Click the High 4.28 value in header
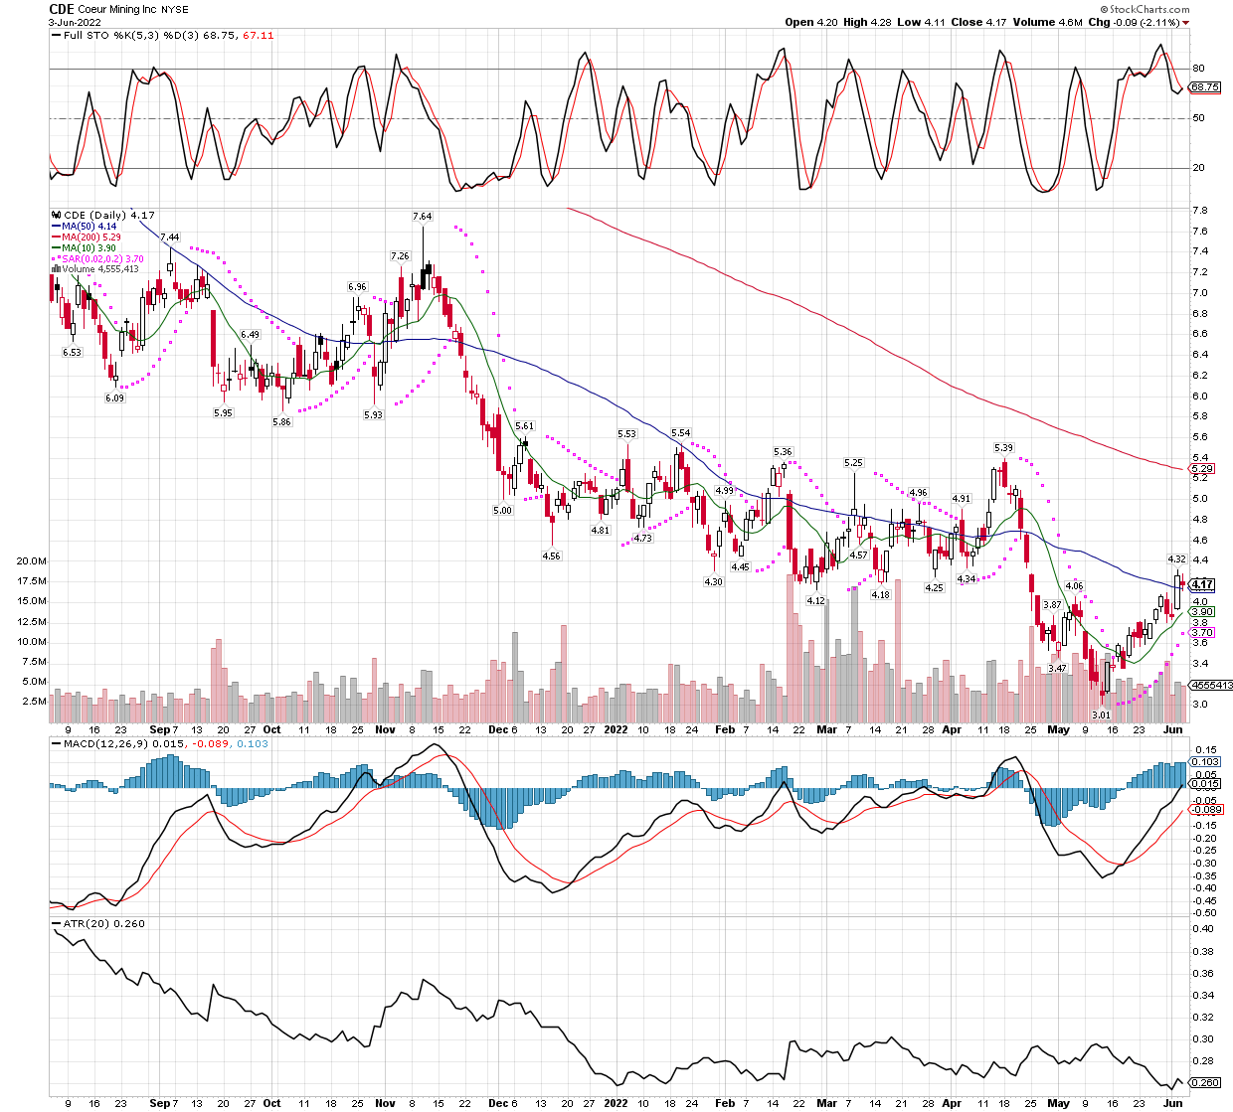The width and height of the screenshot is (1233, 1112). [869, 22]
